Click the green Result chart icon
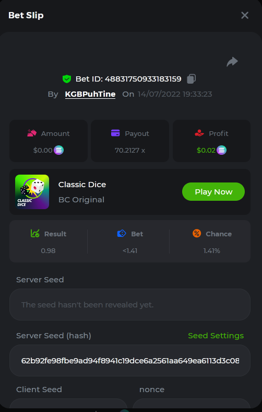 [35, 233]
